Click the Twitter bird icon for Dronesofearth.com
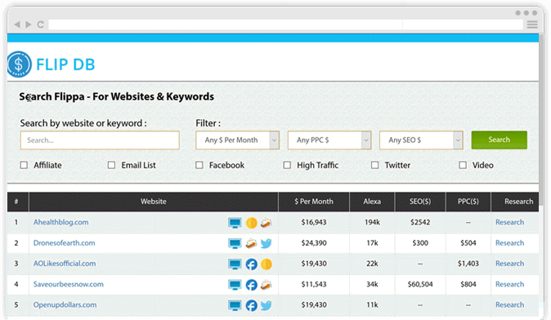 click(266, 243)
